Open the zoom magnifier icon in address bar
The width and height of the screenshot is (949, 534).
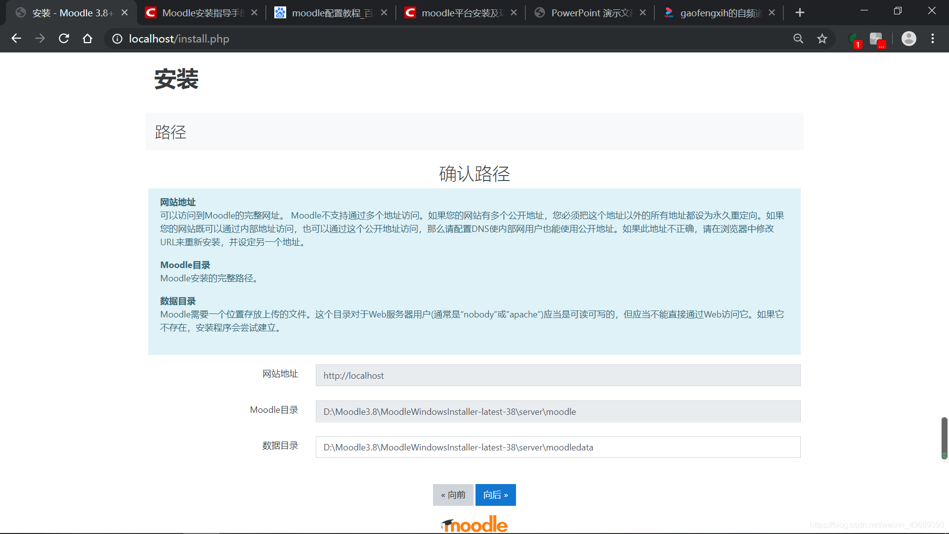pos(798,39)
